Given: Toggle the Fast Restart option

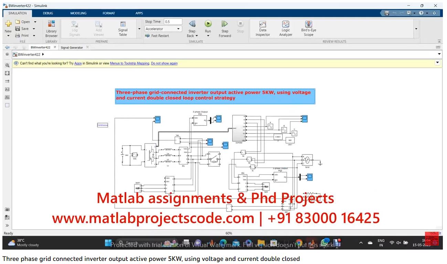Looking at the screenshot, I should (157, 36).
